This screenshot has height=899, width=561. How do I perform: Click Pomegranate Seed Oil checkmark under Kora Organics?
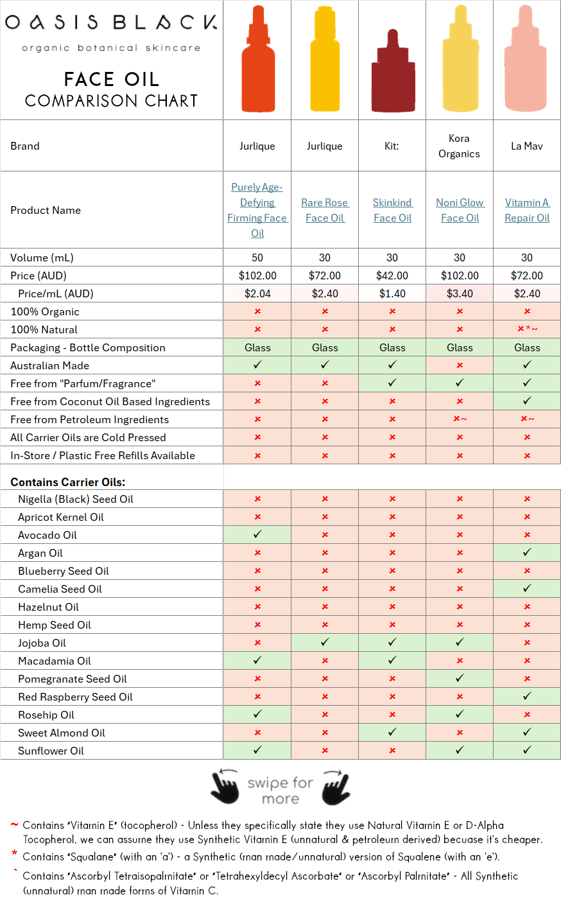[x=460, y=678]
